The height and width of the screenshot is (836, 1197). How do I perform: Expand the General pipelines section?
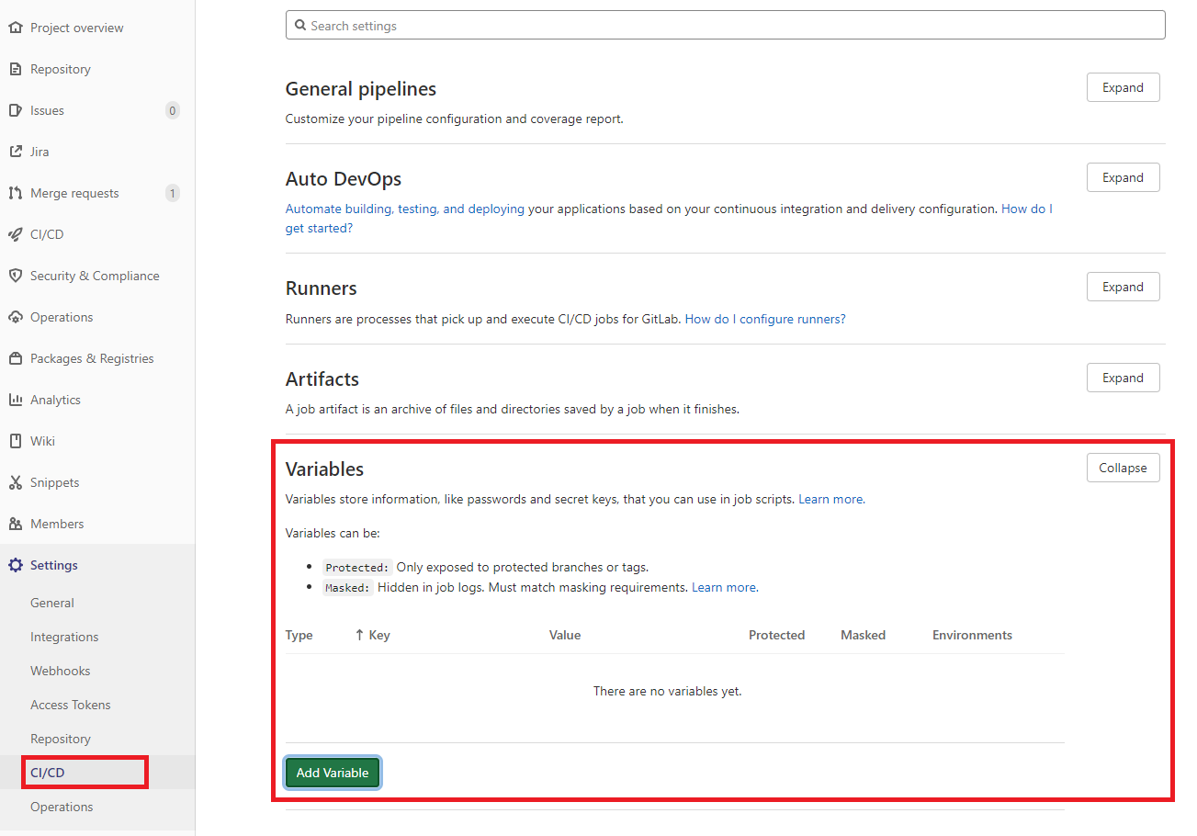click(x=1123, y=86)
